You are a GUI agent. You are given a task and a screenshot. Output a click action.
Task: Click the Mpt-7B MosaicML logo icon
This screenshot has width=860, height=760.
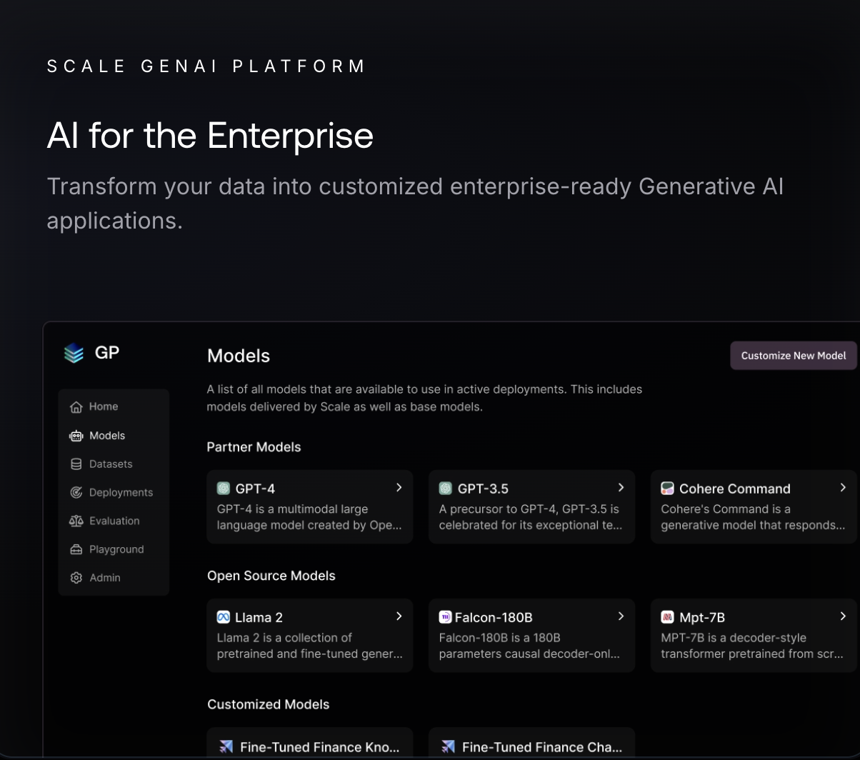click(x=667, y=617)
